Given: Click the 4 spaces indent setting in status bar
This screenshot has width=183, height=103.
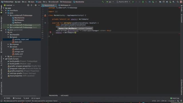Looking at the screenshot, I should pyautogui.click(x=172, y=101).
